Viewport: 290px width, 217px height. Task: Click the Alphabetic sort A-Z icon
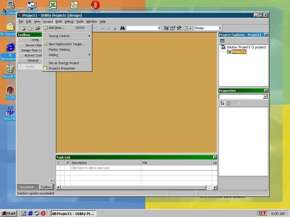pos(222,103)
